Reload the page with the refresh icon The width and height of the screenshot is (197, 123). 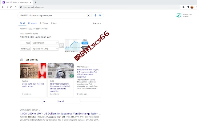tap(11, 7)
